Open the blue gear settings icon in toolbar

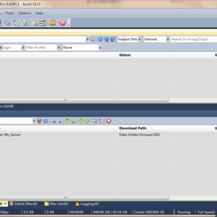coord(16,22)
